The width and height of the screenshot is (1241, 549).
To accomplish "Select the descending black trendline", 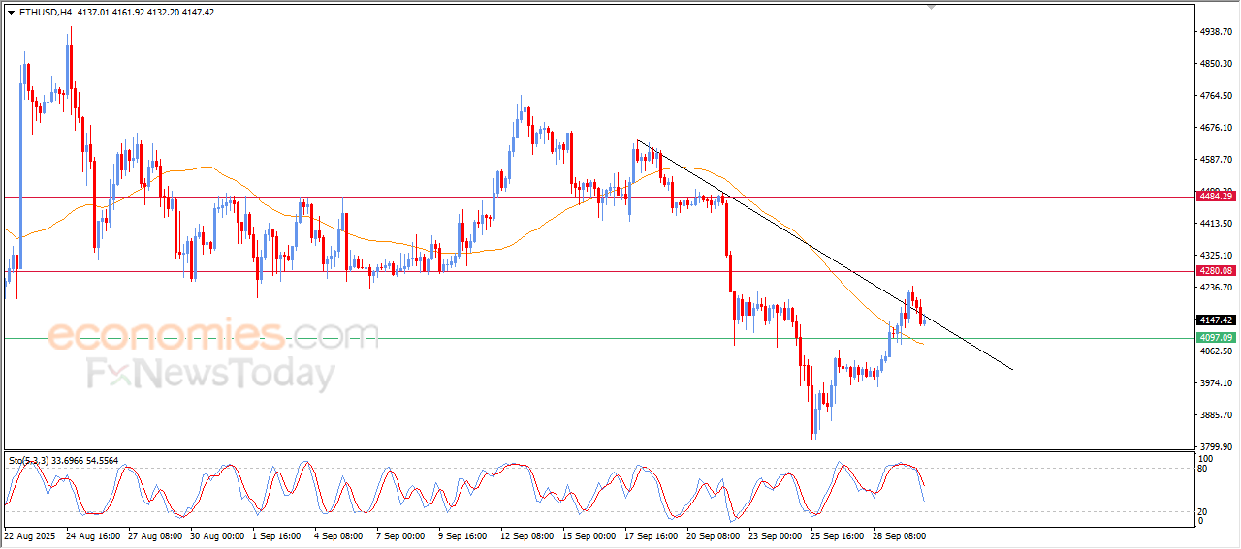I will click(824, 255).
